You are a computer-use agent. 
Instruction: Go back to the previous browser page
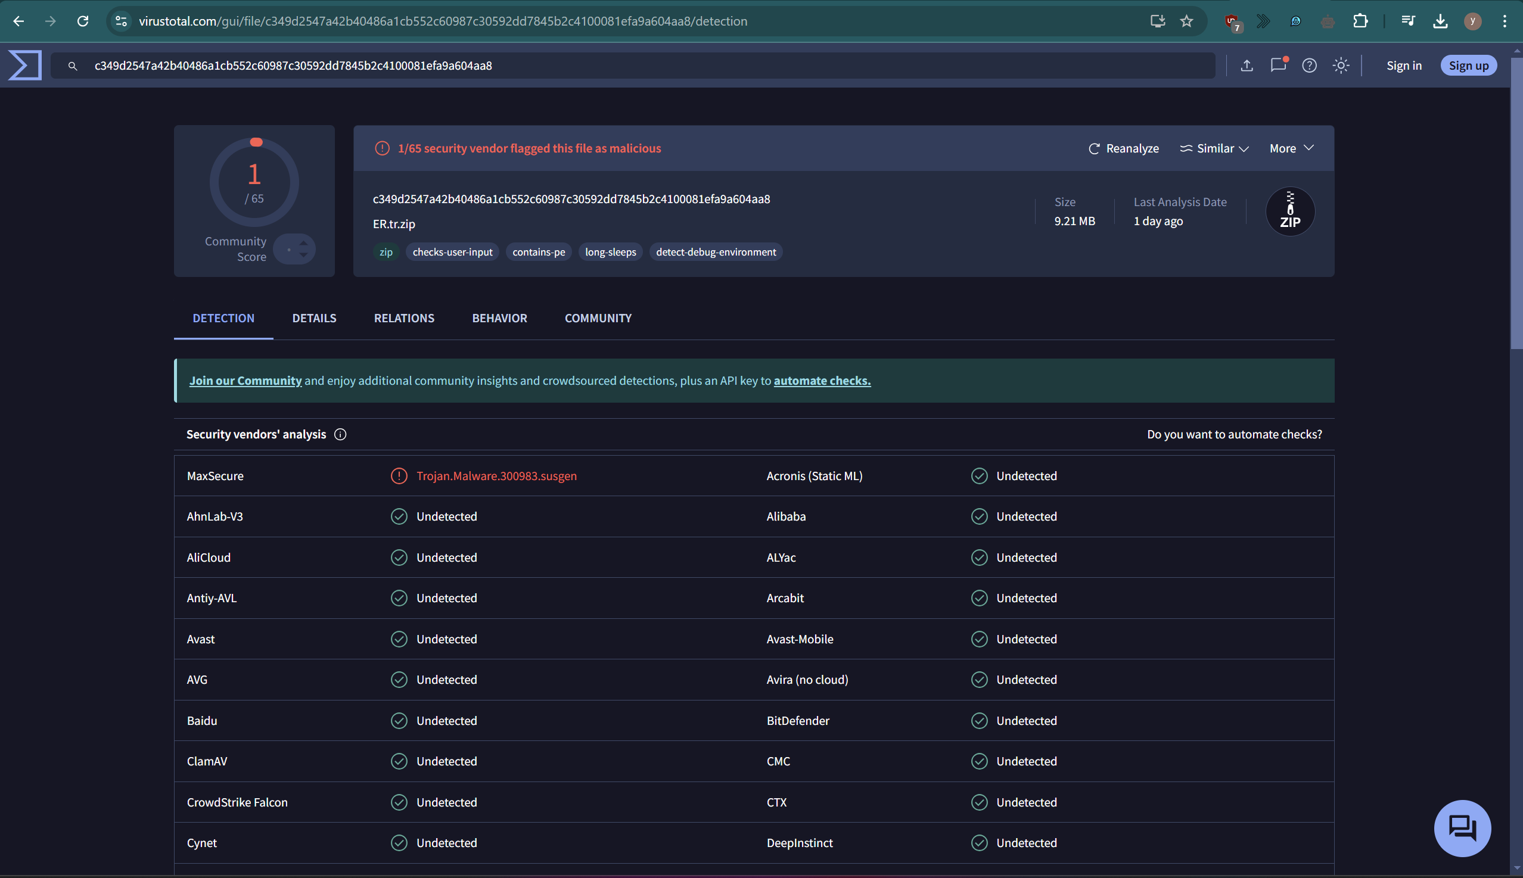pyautogui.click(x=18, y=21)
